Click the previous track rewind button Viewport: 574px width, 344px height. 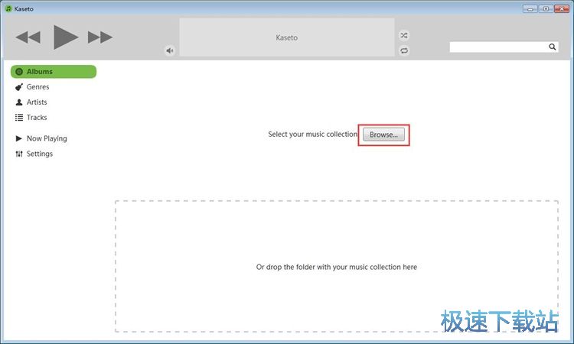[28, 37]
